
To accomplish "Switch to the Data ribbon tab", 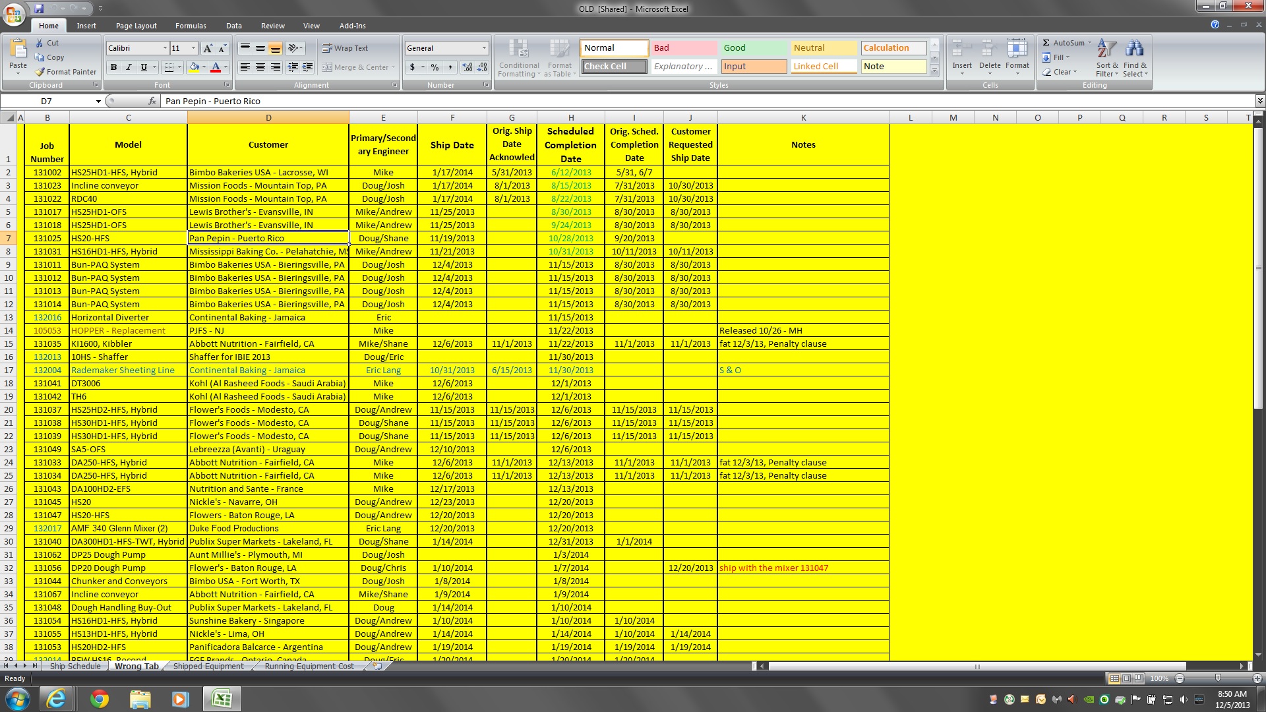I will (x=234, y=26).
